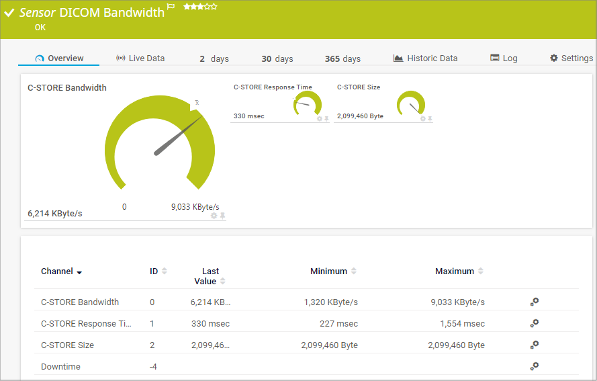The height and width of the screenshot is (381, 597).
Task: Open settings gear under C-STORE Bandwidth gauge
Action: pyautogui.click(x=214, y=216)
